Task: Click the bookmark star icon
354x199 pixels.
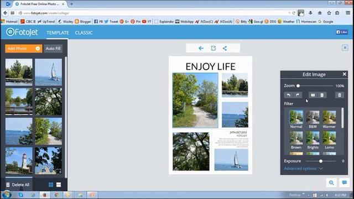Action: [x=329, y=13]
